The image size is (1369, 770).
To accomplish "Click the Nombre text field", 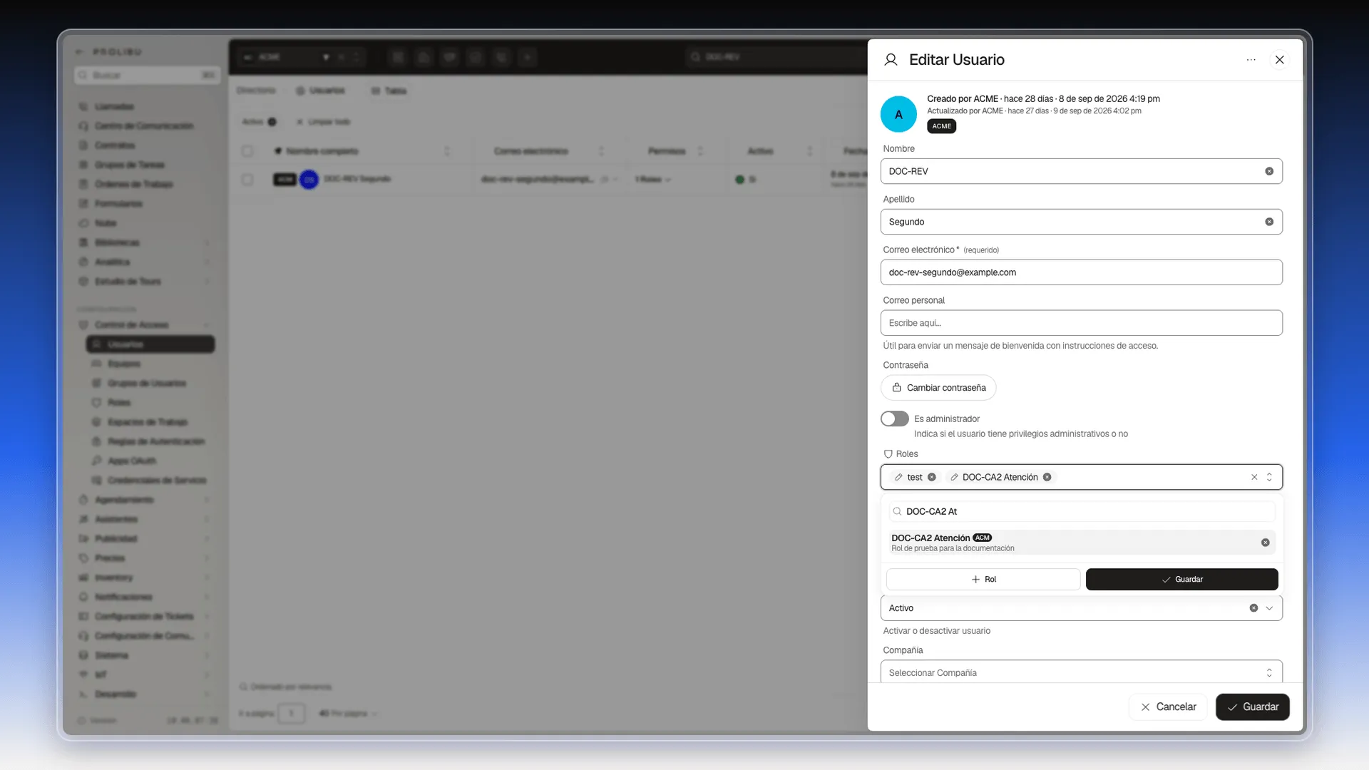I will click(1081, 171).
